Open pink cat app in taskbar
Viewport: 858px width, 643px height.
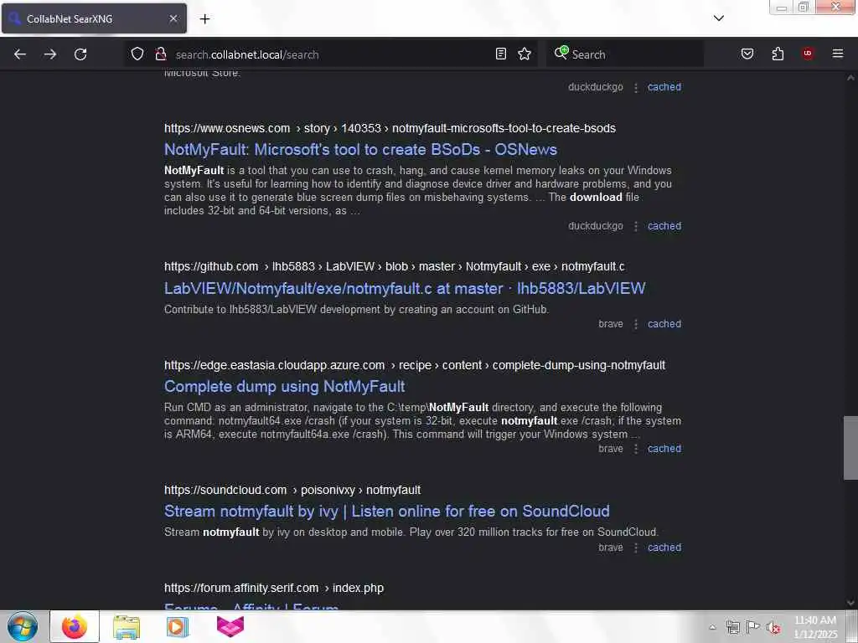tap(230, 626)
